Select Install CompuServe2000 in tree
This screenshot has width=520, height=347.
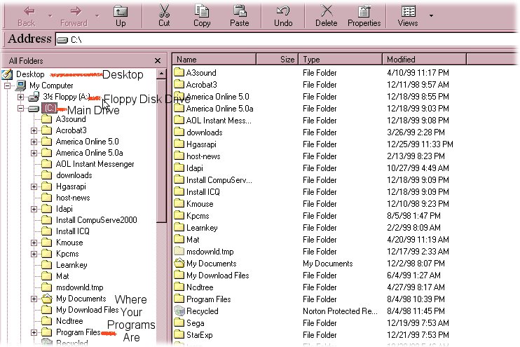click(96, 220)
